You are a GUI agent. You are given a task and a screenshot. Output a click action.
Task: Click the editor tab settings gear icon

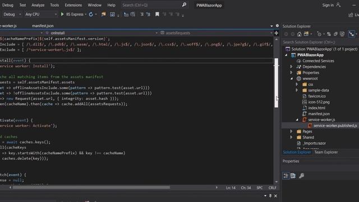[277, 26]
